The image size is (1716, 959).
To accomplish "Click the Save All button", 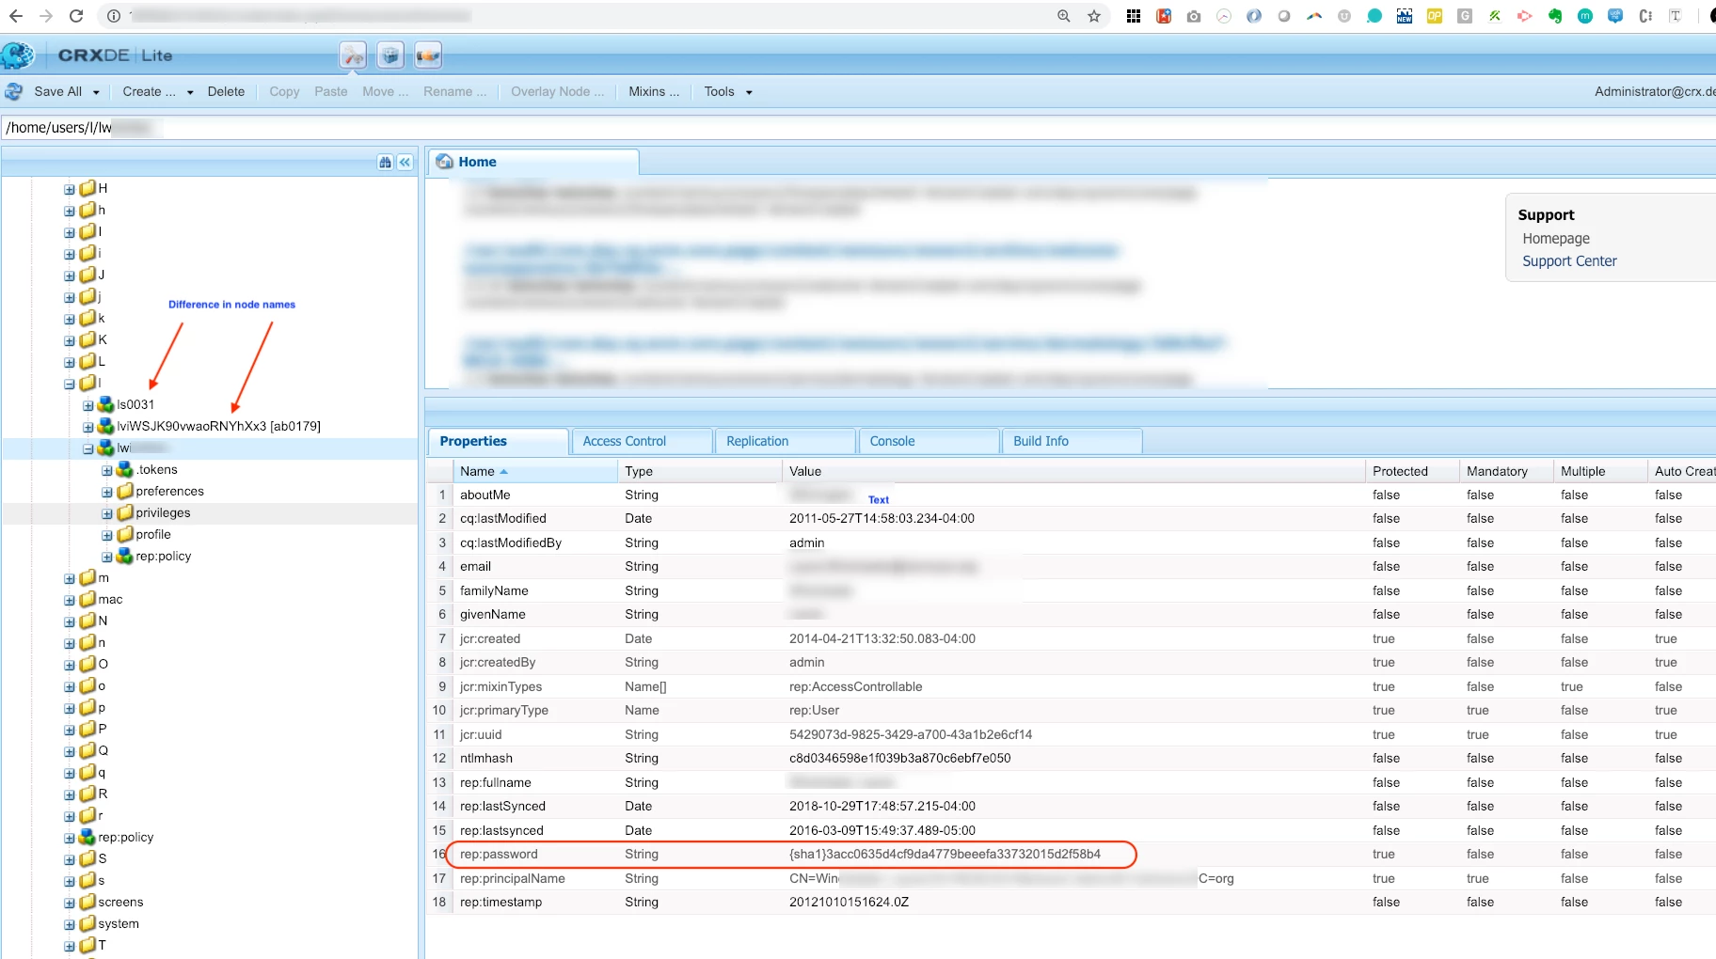I will (x=57, y=91).
